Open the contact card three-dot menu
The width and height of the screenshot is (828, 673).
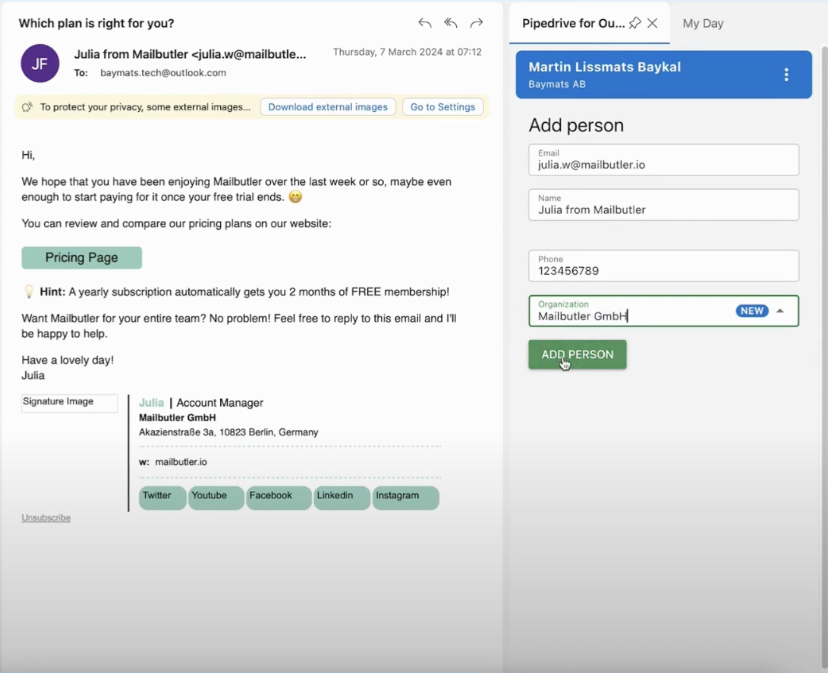(x=786, y=74)
